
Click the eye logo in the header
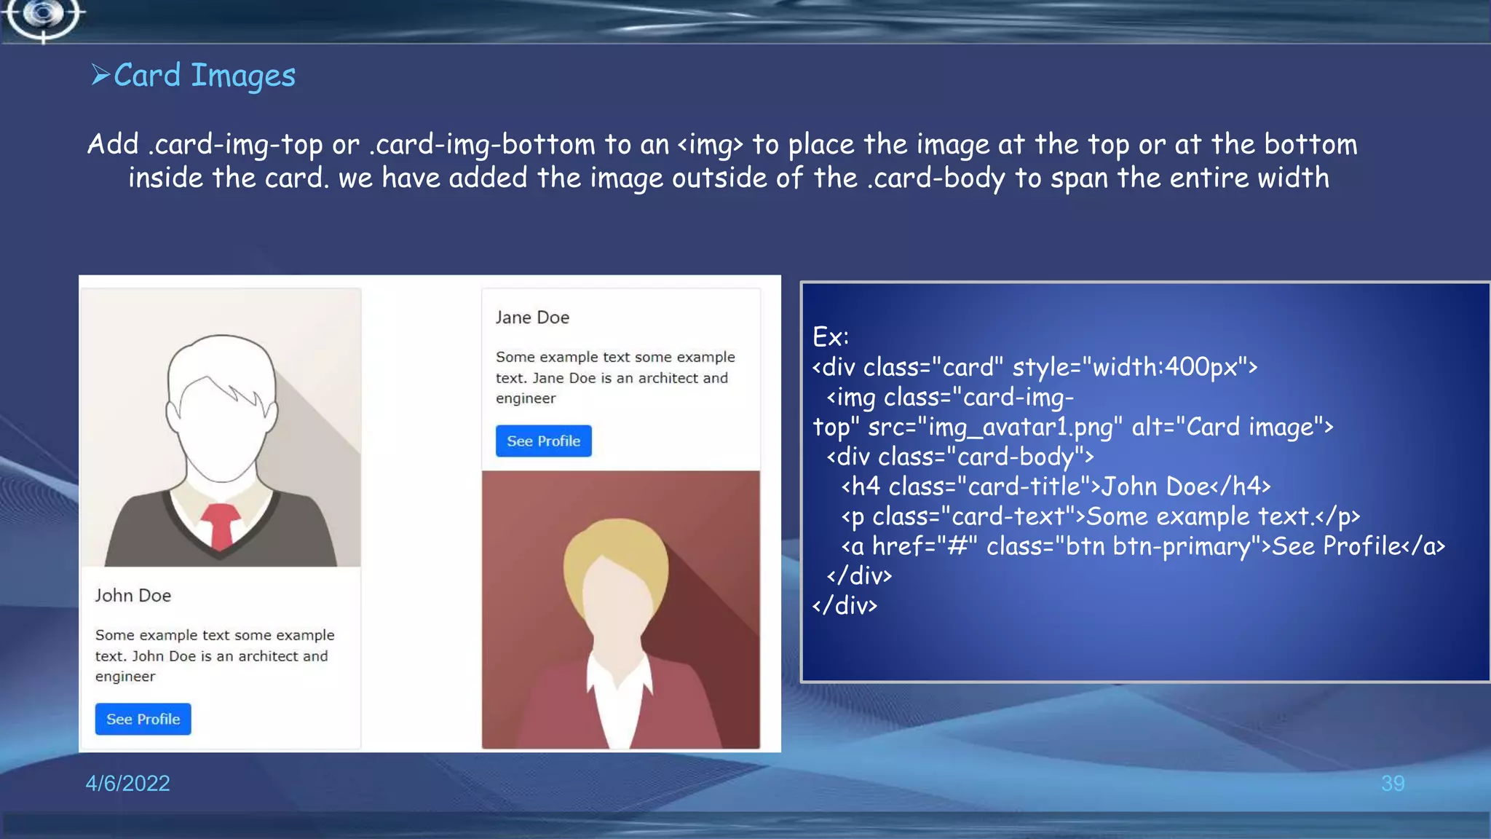pyautogui.click(x=43, y=16)
